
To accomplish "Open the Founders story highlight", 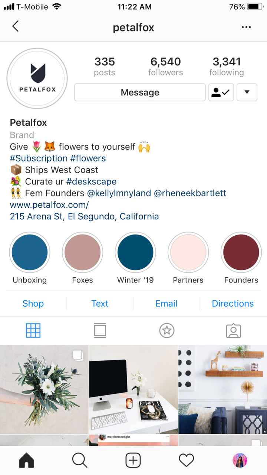I will 241,252.
